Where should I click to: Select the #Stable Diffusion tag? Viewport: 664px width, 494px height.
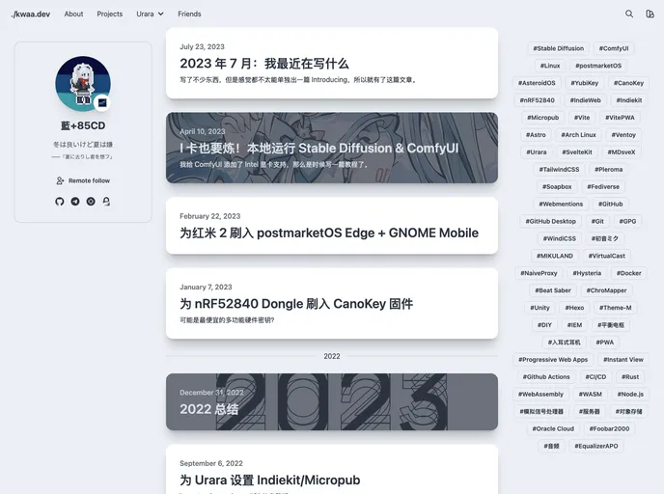tap(558, 48)
